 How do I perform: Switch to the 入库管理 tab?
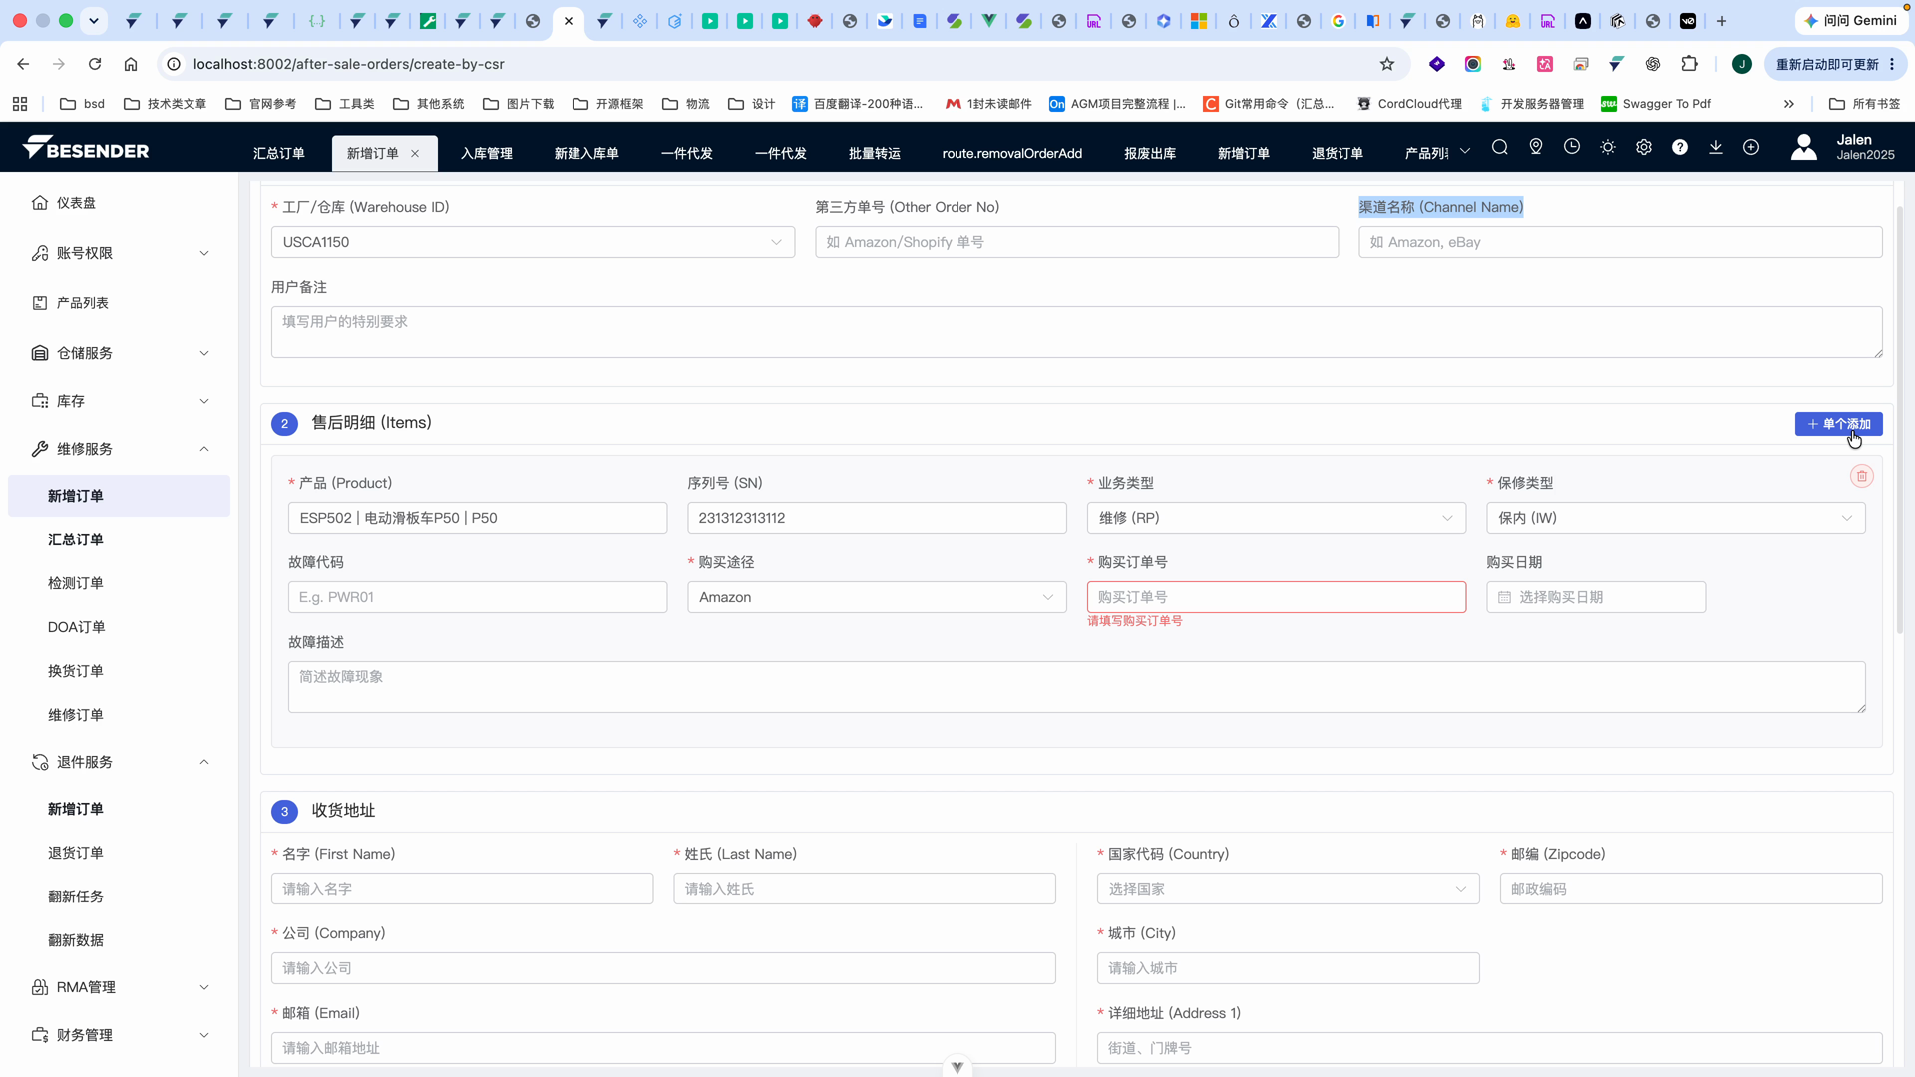pyautogui.click(x=487, y=153)
